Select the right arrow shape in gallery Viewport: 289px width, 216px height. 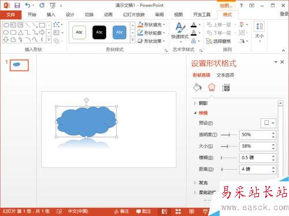point(42,32)
